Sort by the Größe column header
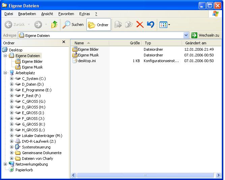Viewport: 225px width, 180px height. [125, 43]
